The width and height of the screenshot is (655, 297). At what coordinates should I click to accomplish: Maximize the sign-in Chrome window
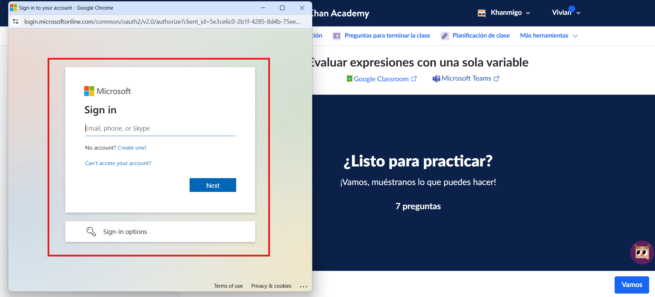click(x=282, y=8)
